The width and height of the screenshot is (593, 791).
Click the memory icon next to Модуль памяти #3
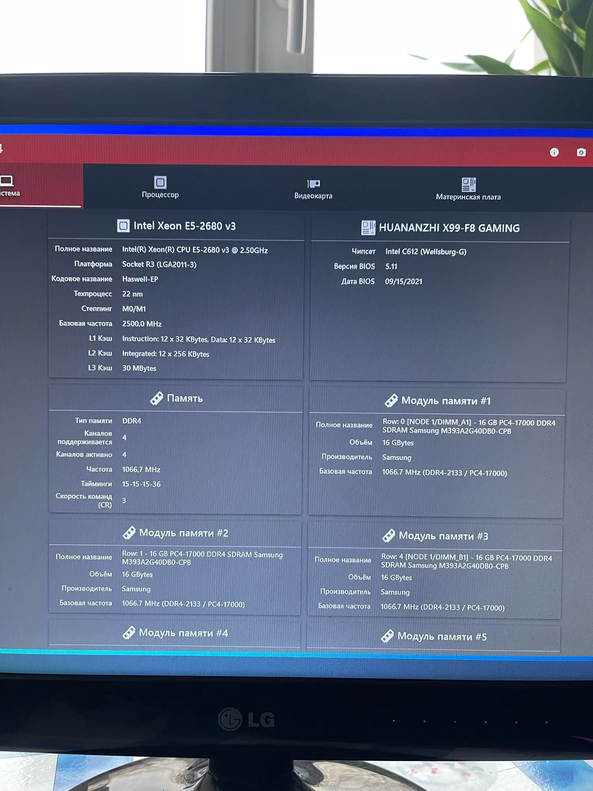click(389, 536)
